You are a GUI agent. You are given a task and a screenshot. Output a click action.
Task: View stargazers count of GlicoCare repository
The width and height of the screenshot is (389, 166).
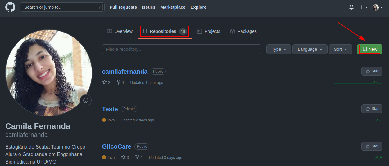coord(125,158)
